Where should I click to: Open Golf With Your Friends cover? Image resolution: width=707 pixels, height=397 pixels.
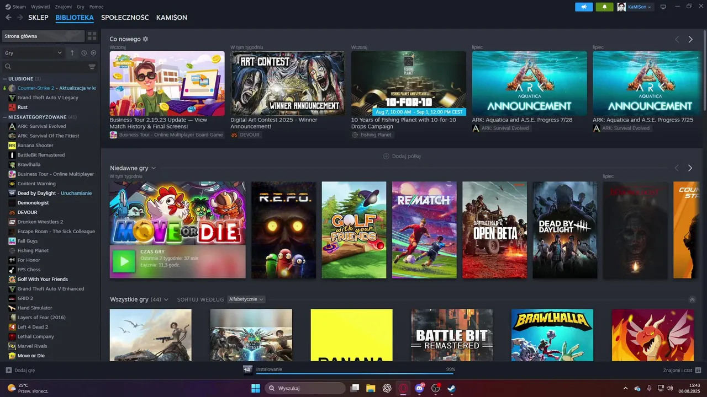click(x=354, y=230)
